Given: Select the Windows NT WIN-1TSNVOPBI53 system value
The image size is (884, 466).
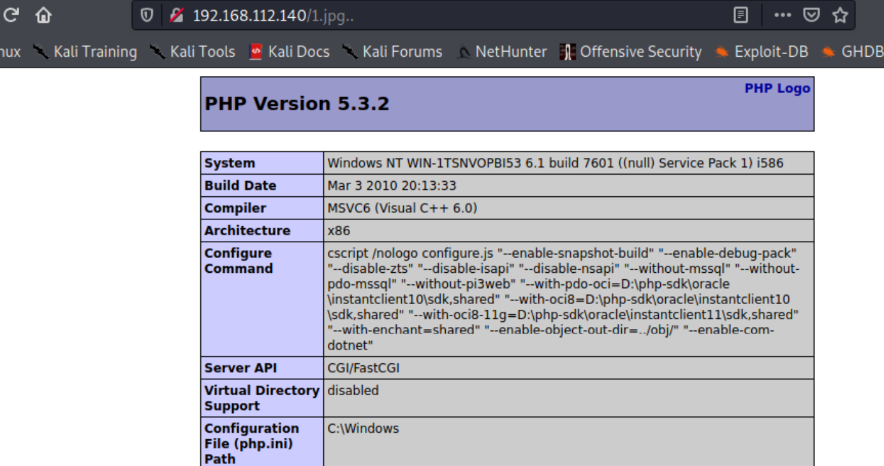Looking at the screenshot, I should [x=555, y=163].
